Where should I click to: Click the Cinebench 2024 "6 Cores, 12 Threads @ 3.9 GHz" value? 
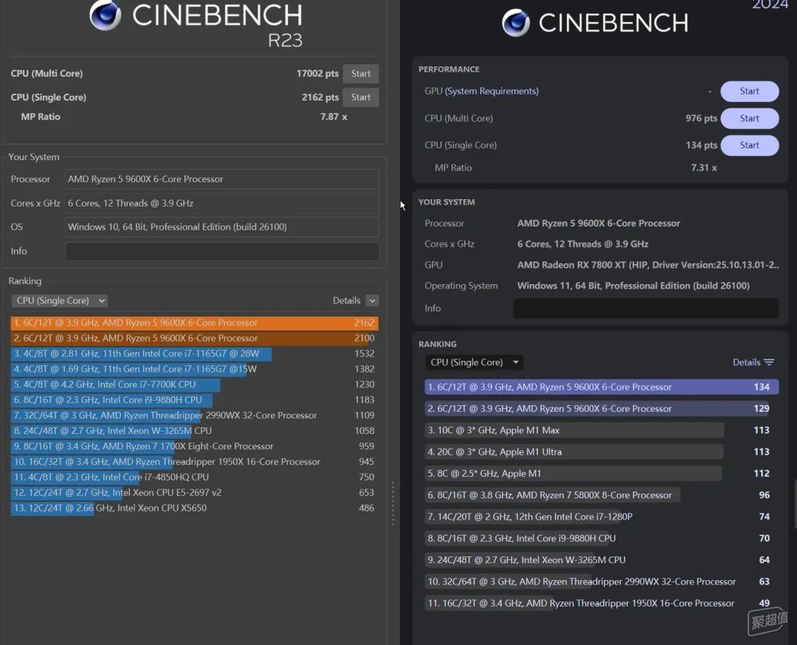point(582,244)
